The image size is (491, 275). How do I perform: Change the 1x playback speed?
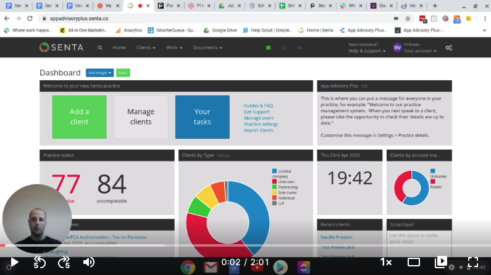pyautogui.click(x=386, y=262)
